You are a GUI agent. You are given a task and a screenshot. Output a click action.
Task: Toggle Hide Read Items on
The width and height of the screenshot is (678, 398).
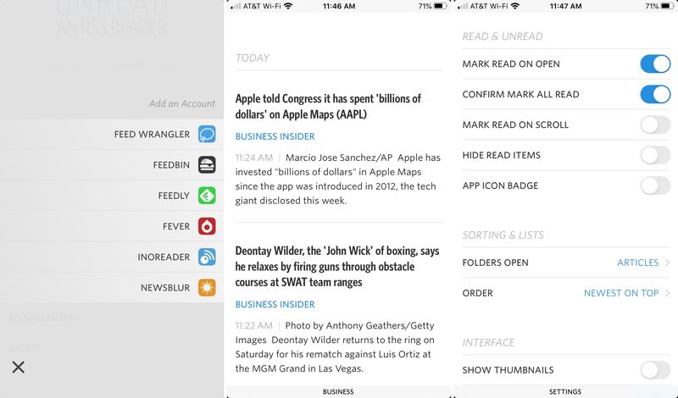coord(655,155)
